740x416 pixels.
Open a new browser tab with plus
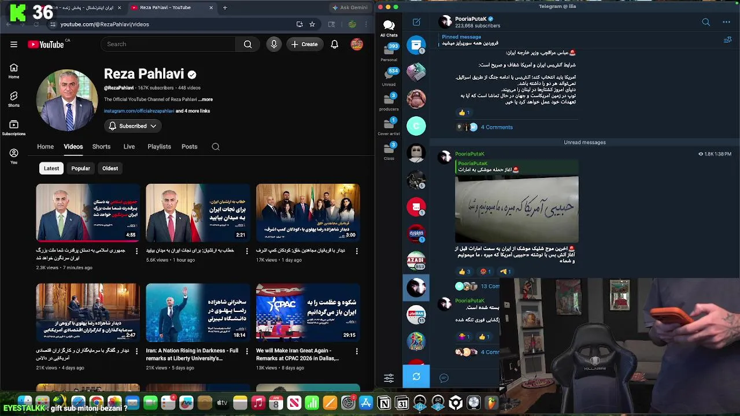click(225, 8)
